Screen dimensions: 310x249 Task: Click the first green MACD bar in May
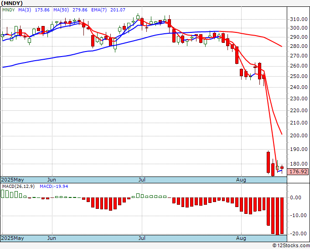click(2, 194)
